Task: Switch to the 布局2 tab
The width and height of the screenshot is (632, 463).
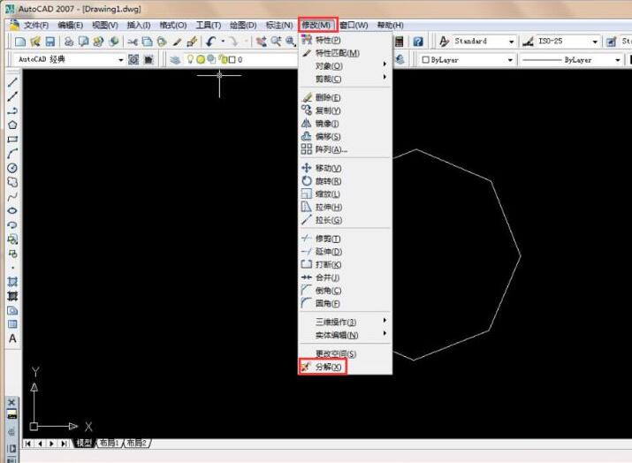Action: pyautogui.click(x=137, y=443)
